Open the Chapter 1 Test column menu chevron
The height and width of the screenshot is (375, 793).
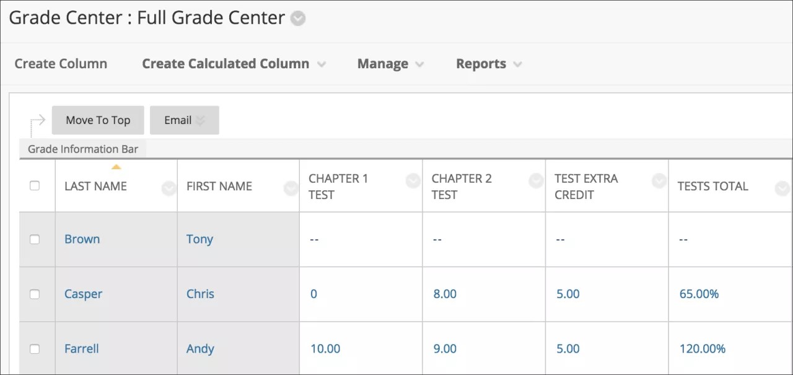pos(413,180)
